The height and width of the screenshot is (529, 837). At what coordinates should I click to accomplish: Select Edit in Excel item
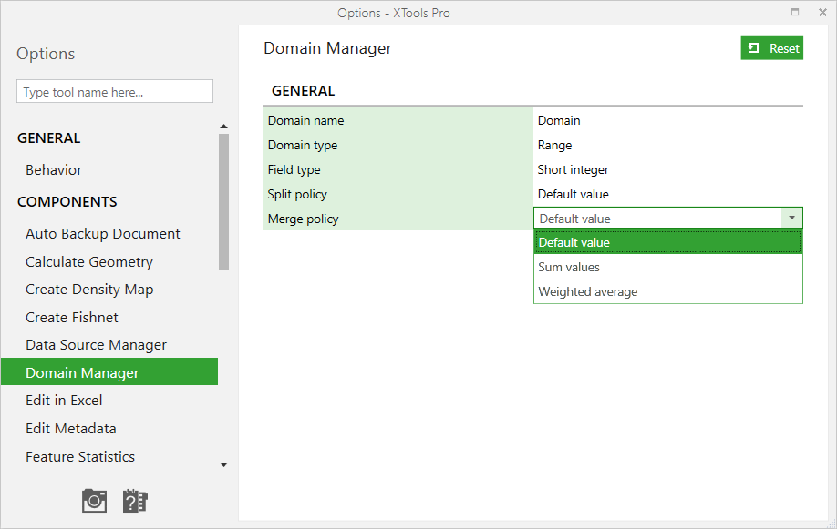pyautogui.click(x=64, y=401)
